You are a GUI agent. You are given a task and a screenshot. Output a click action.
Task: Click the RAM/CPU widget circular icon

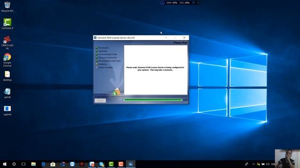coord(162,3)
